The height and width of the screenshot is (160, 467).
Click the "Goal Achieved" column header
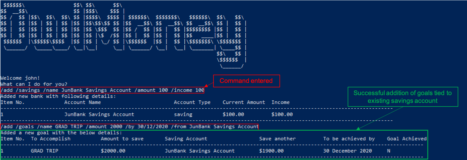coord(407,139)
